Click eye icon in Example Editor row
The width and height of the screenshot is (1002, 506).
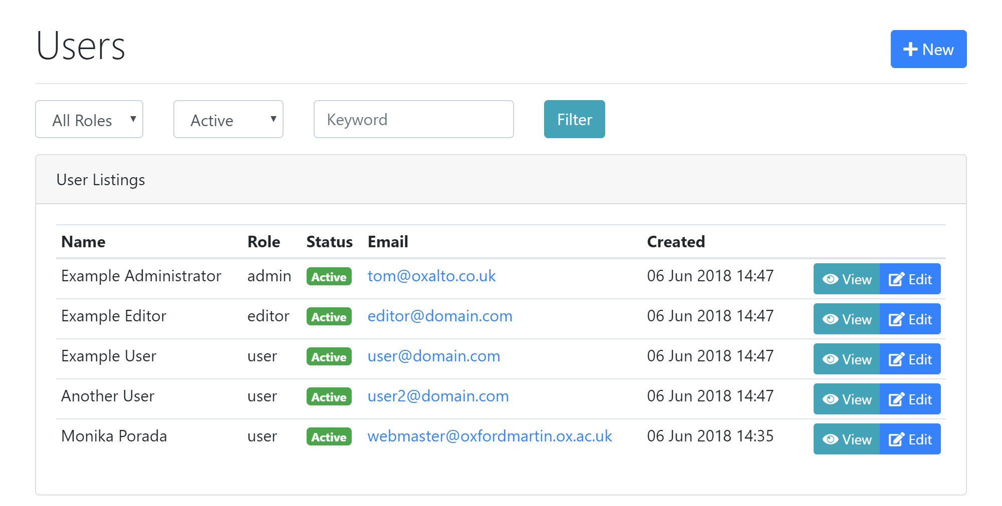click(x=830, y=319)
